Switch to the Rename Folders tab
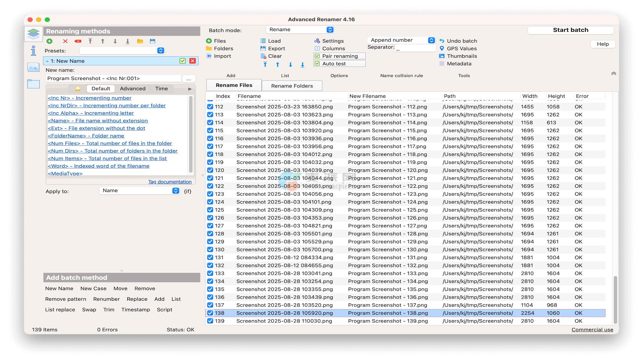The width and height of the screenshot is (643, 362). (x=292, y=86)
